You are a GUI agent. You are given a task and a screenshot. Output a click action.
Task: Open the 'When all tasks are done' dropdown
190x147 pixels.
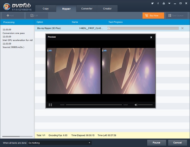coord(60,143)
